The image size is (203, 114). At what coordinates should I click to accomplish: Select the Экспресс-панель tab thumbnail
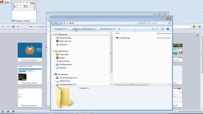pyautogui.click(x=24, y=12)
